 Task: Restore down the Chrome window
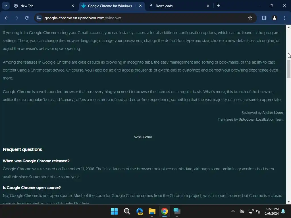tap(271, 6)
